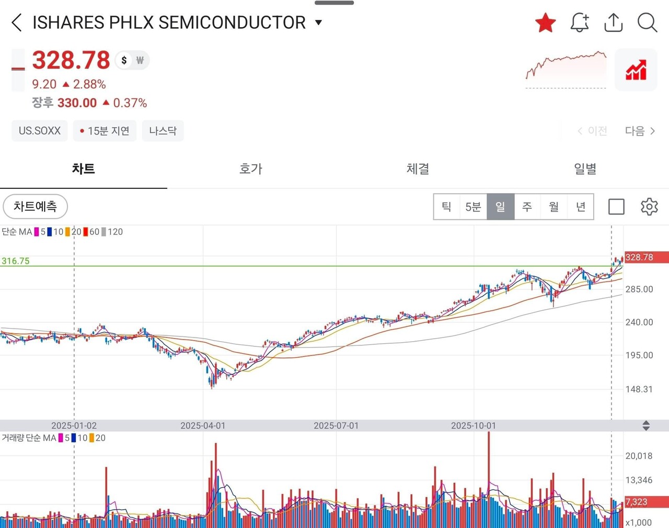This screenshot has height=528, width=669.
Task: Go to next stock with 다음
Action: coord(640,131)
